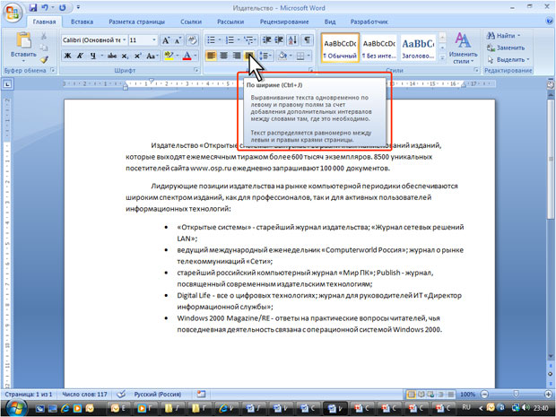Click the macro recording icon in status bar
This screenshot has height=417, width=556.
(x=201, y=394)
